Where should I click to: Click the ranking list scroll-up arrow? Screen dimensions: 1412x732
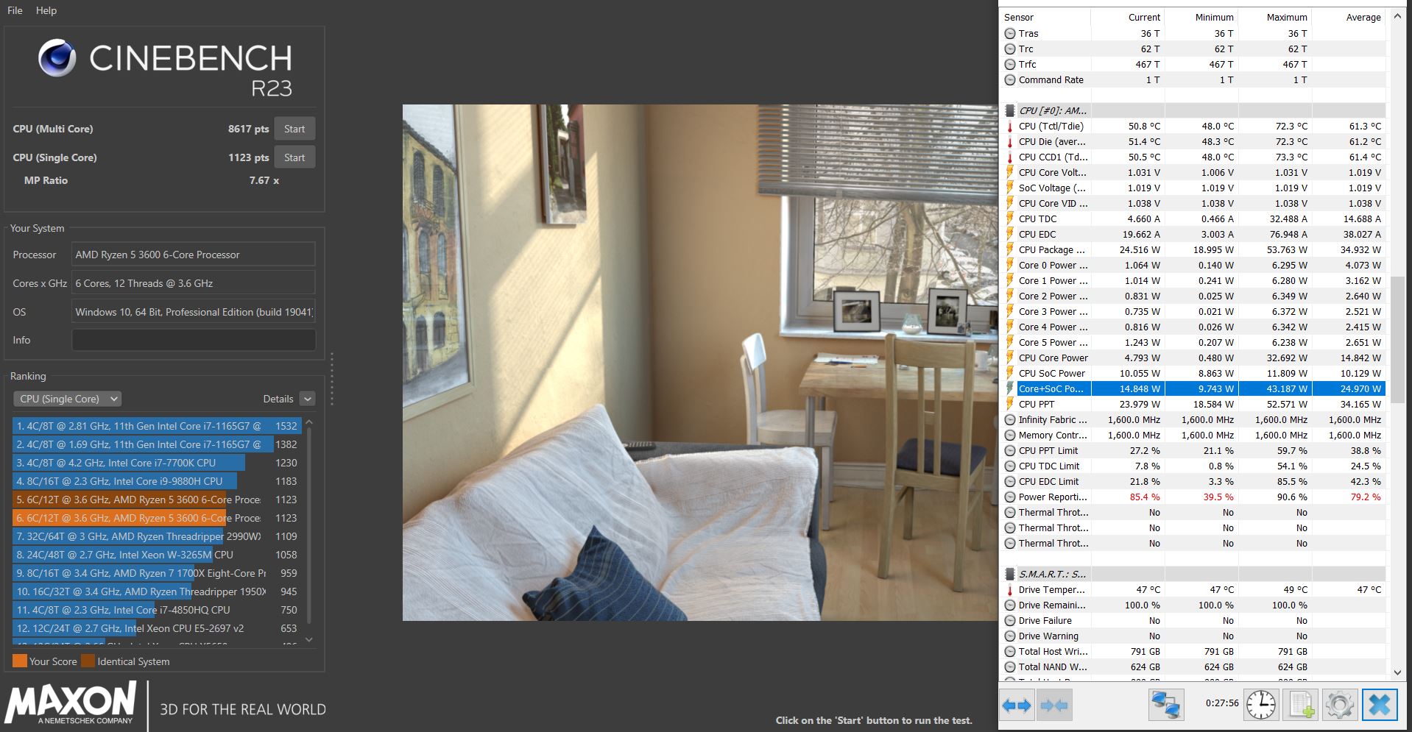[x=309, y=422]
